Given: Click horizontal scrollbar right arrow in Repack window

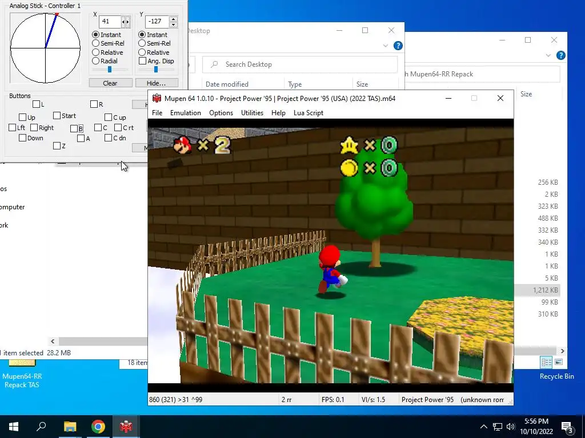Looking at the screenshot, I should tap(562, 351).
